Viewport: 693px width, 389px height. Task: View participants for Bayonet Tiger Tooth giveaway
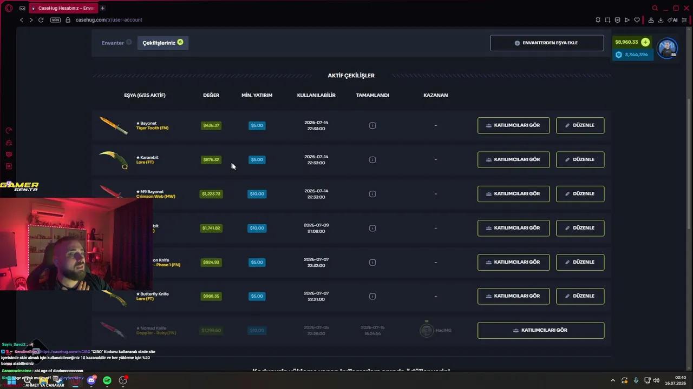point(513,125)
